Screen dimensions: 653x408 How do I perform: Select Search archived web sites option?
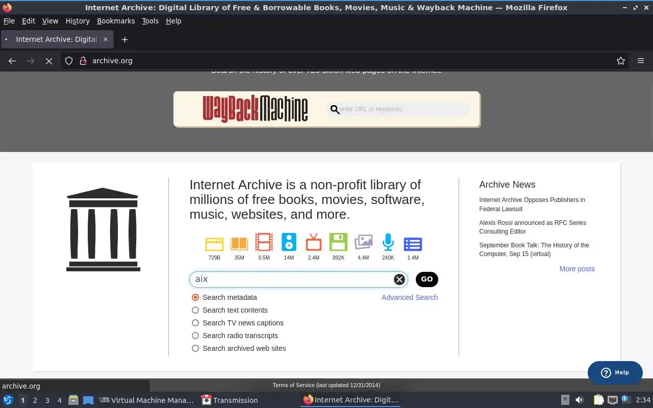click(x=195, y=348)
